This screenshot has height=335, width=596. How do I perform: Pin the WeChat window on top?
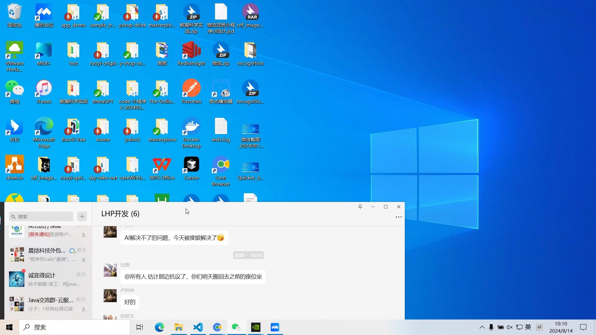coord(360,207)
